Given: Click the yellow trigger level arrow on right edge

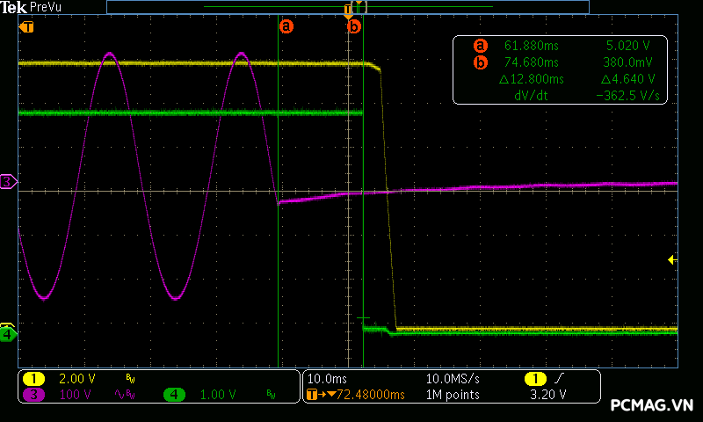Looking at the screenshot, I should point(672,259).
